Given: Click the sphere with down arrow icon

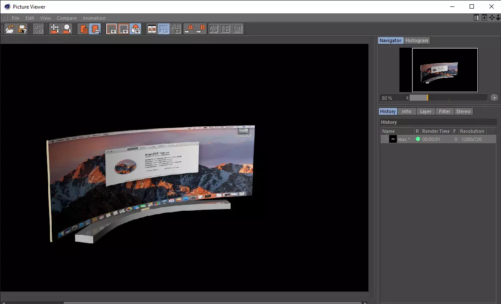Looking at the screenshot, I should 67,29.
